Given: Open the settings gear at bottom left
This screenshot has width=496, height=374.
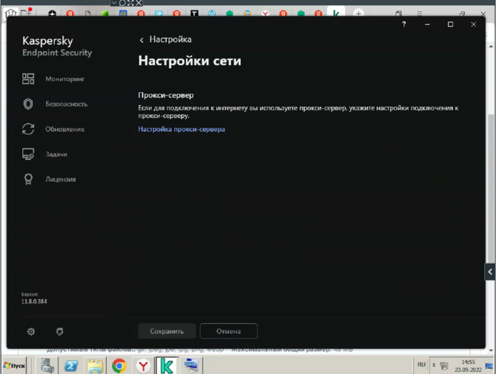Looking at the screenshot, I should [30, 331].
